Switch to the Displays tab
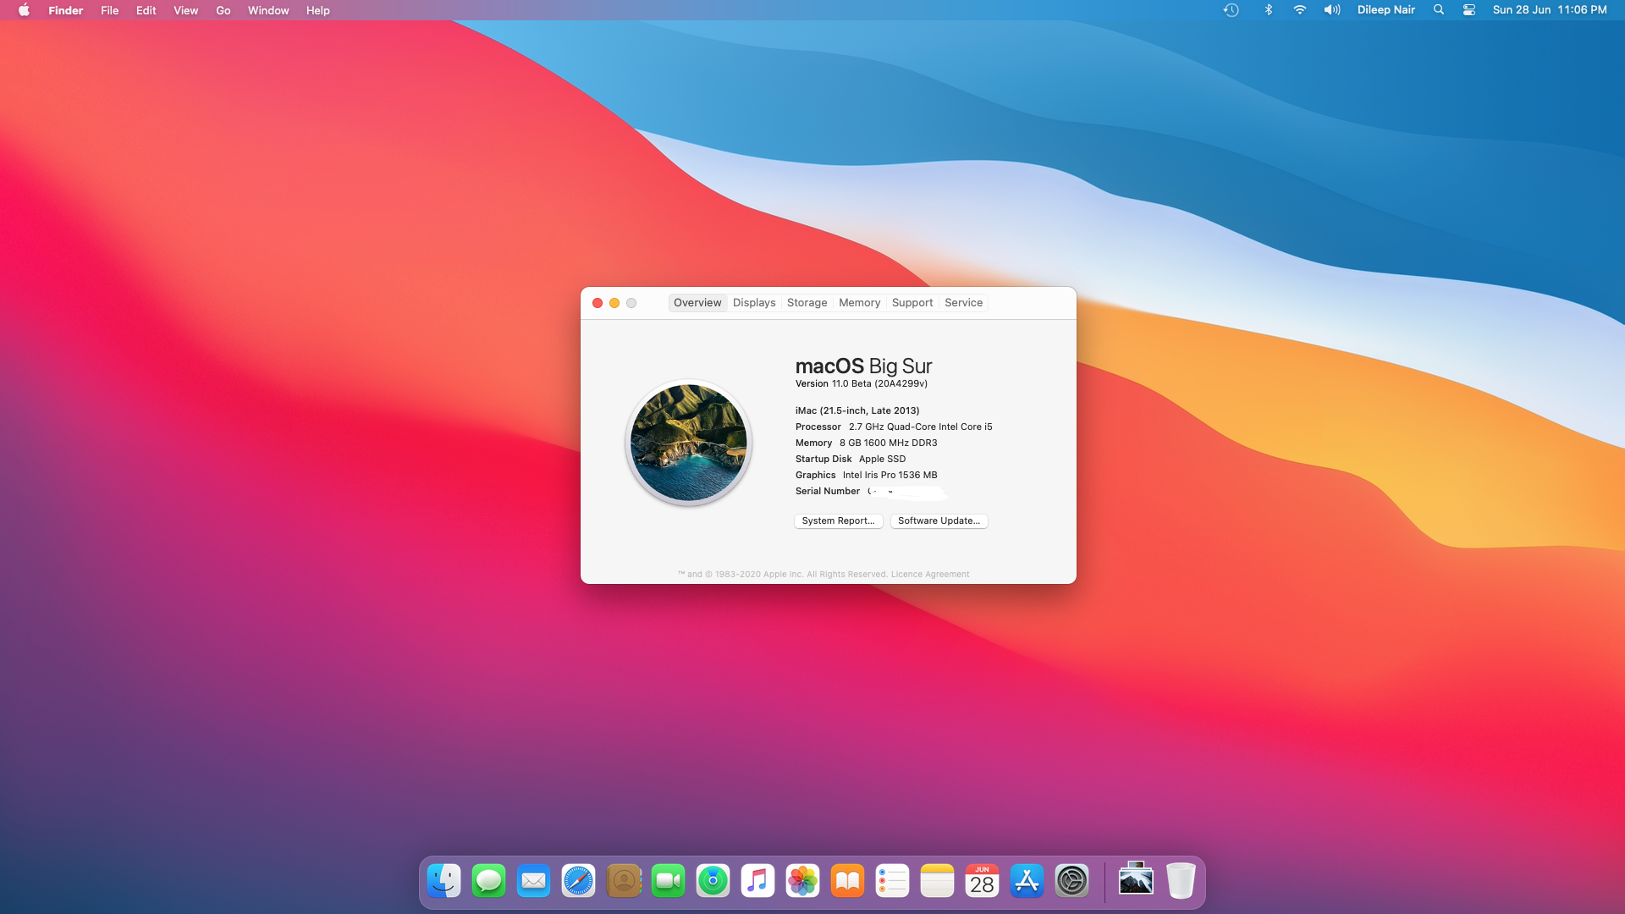Screen dimensions: 1625x914 click(x=754, y=303)
